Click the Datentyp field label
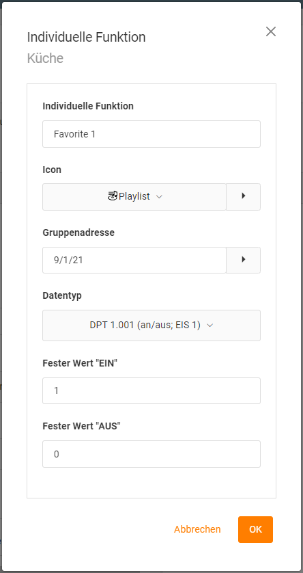The height and width of the screenshot is (573, 303). tap(62, 295)
